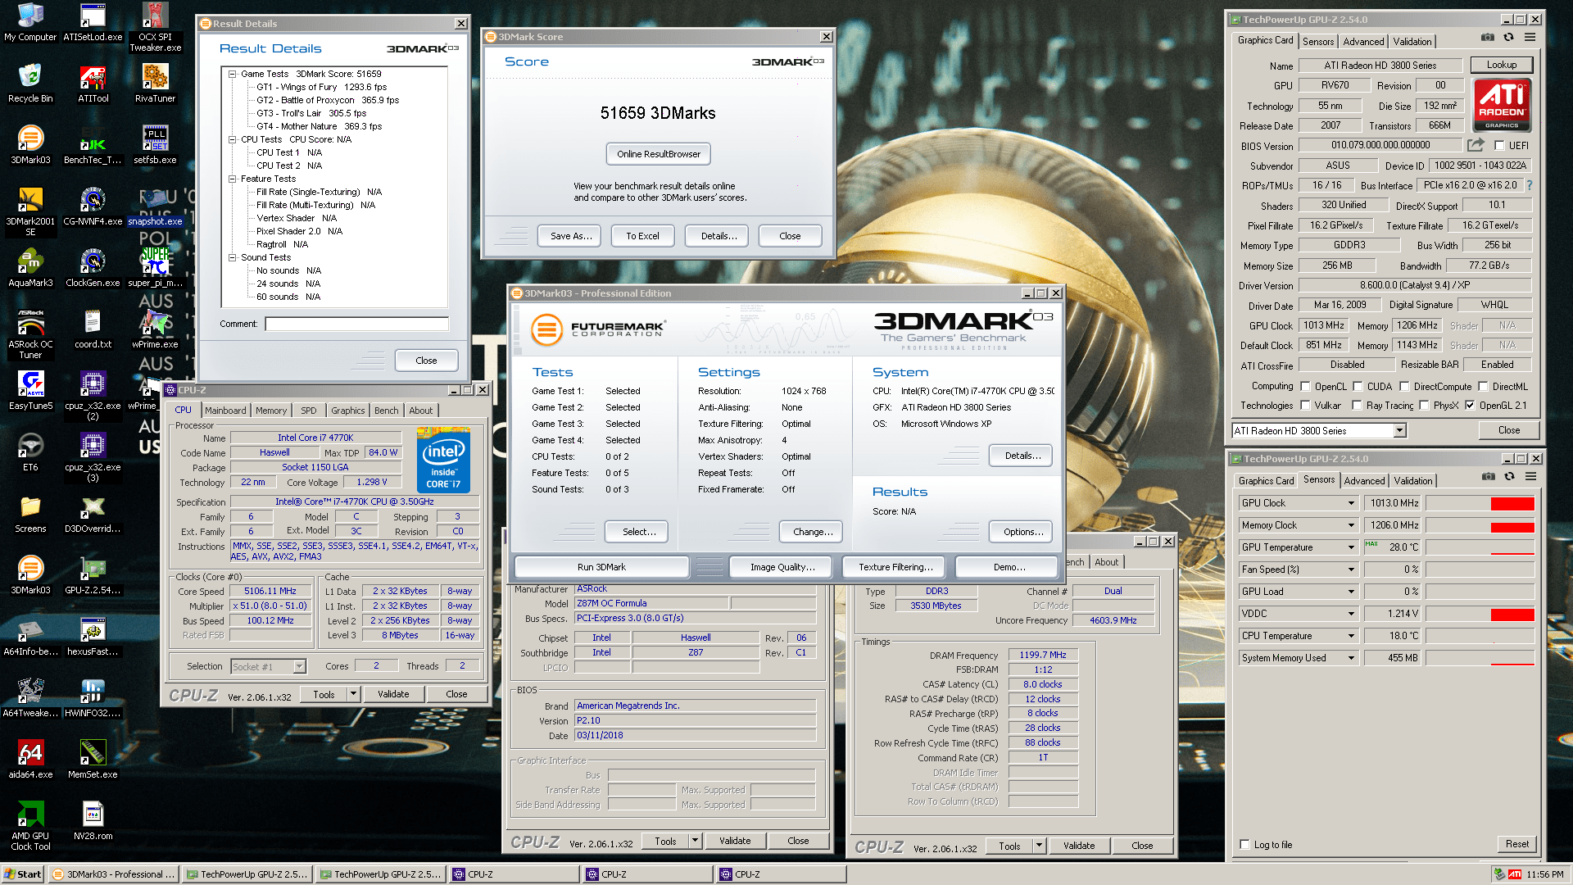Collapse the Game Tests tree node

click(x=232, y=74)
